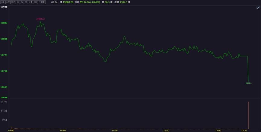Select the 大戶 tab
The height and width of the screenshot is (132, 261).
tap(8, 2)
